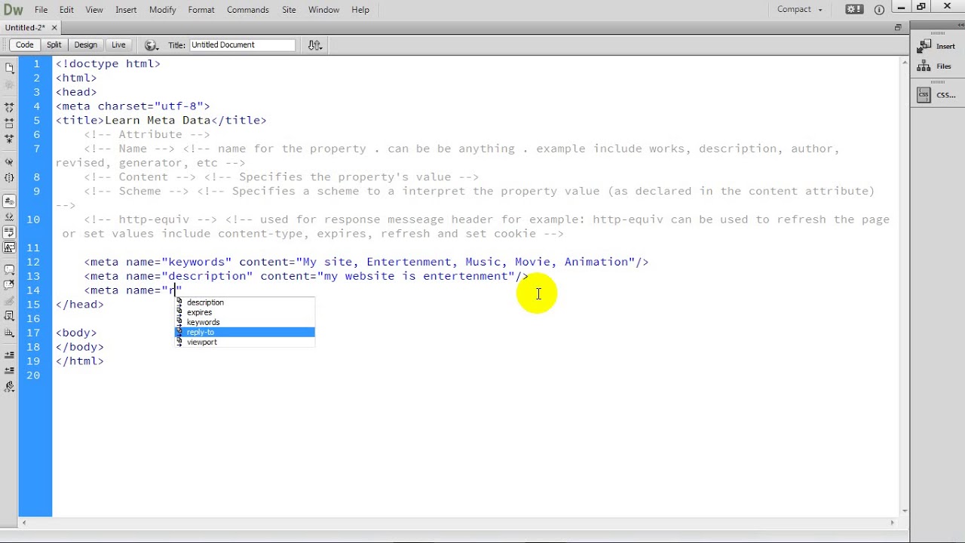The image size is (965, 543).
Task: Choose 'viewport' from the autocomplete list
Action: pos(244,342)
